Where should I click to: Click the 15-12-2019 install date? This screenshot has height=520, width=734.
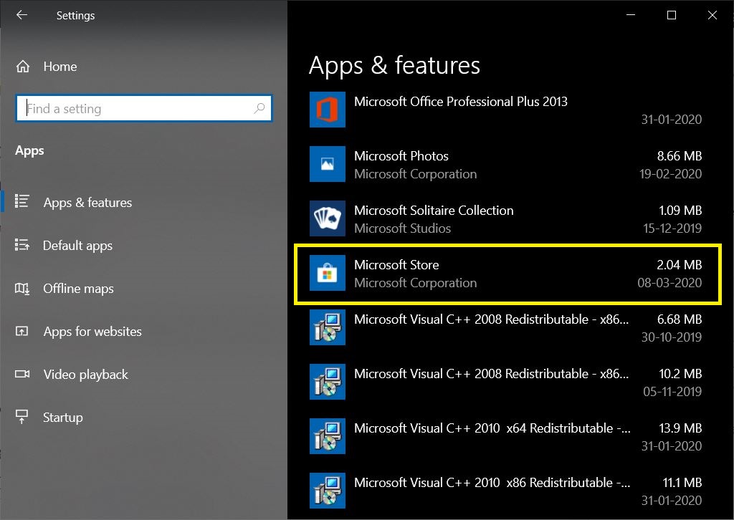[672, 228]
